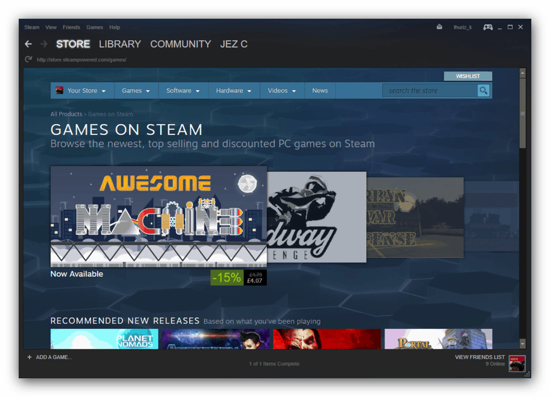550x397 pixels.
Task: Click the £4.07 discounted price
Action: (x=255, y=281)
